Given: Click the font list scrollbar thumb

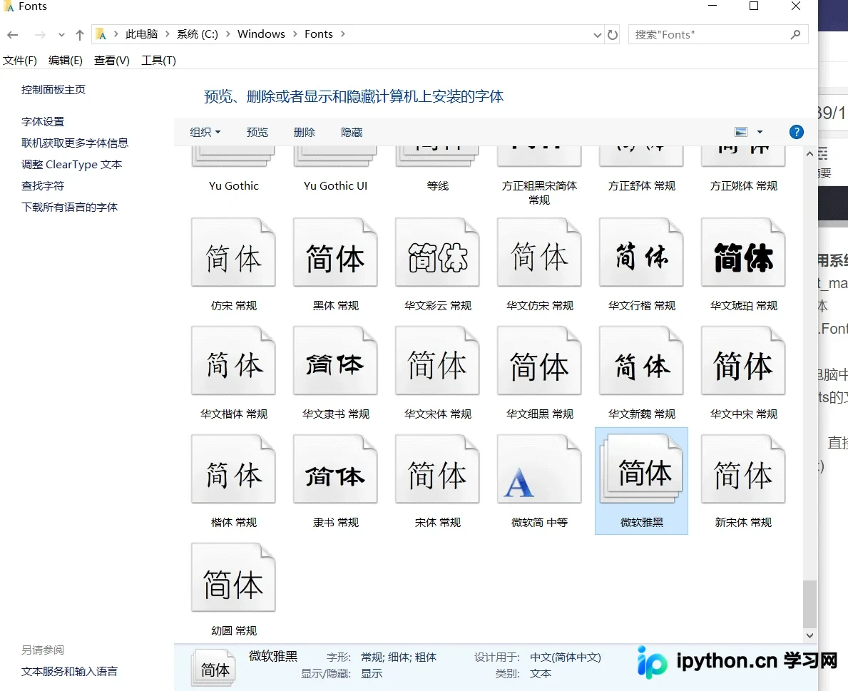Looking at the screenshot, I should (809, 604).
